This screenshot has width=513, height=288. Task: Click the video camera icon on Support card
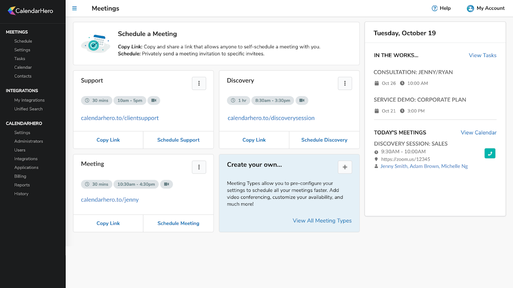coord(154,101)
